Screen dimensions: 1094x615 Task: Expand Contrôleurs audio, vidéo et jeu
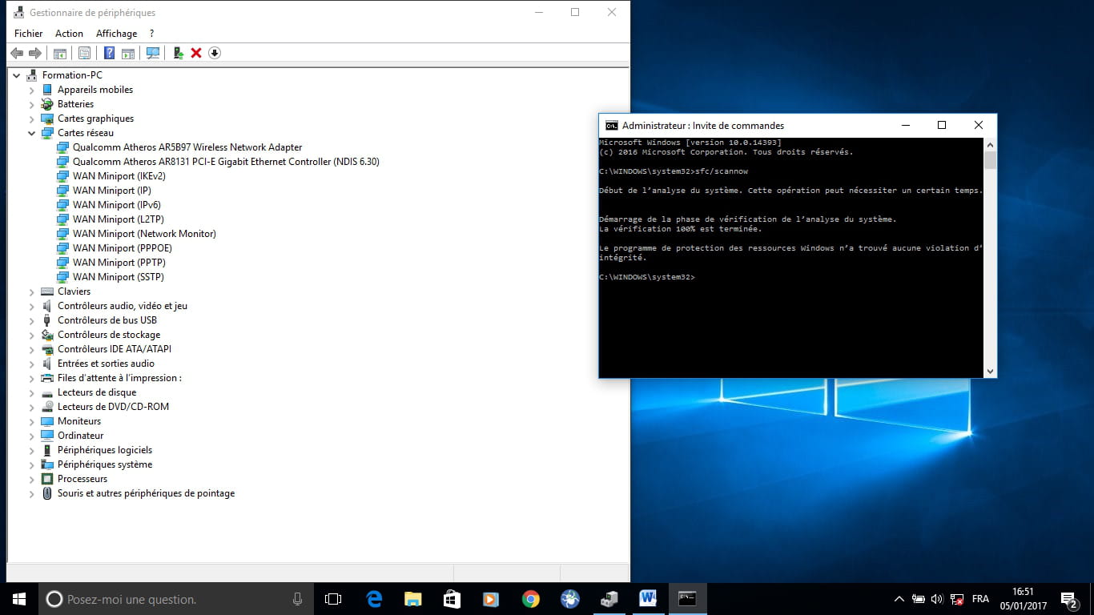[32, 306]
